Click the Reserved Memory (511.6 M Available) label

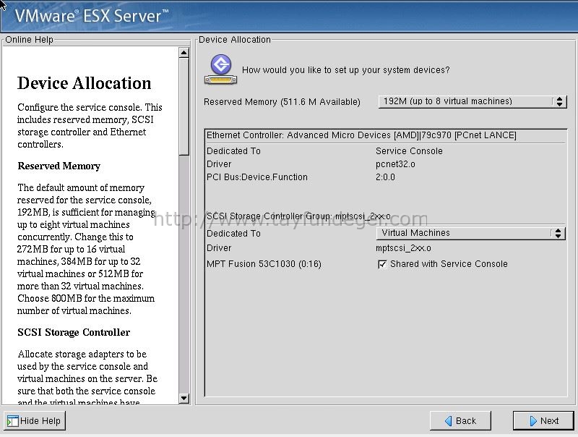[282, 102]
